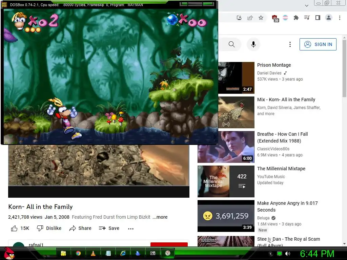Click the DOSBox title bar icon
The width and height of the screenshot is (347, 260).
tap(4, 5)
